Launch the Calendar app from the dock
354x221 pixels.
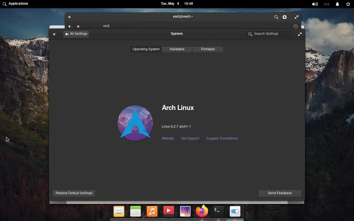[x=136, y=211]
